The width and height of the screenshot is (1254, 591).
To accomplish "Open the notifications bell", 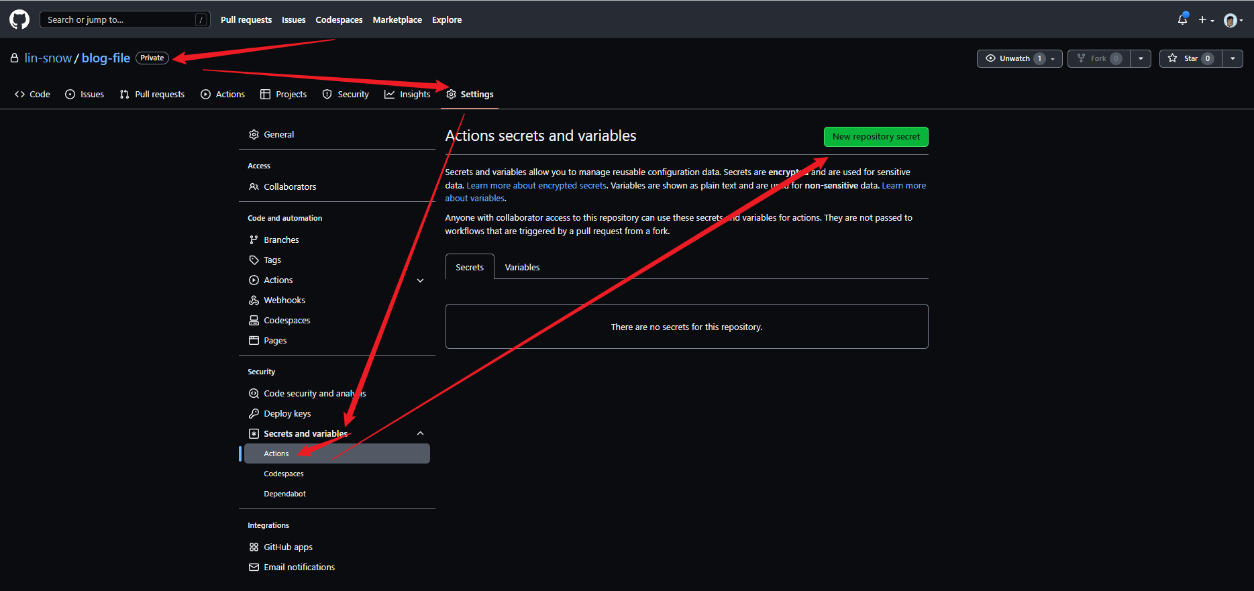I will (x=1183, y=19).
